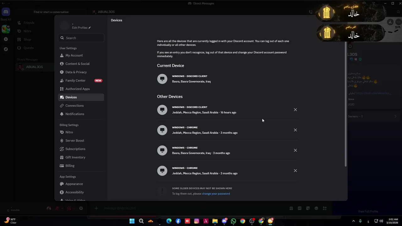Click the change your password link
402x226 pixels.
click(x=216, y=194)
